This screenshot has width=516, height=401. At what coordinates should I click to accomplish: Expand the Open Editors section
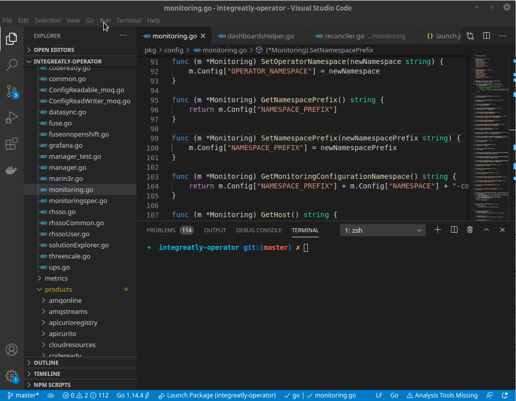click(80, 50)
